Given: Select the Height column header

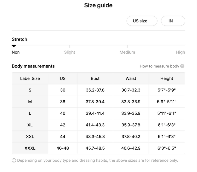Looking at the screenshot, I should click(167, 78).
